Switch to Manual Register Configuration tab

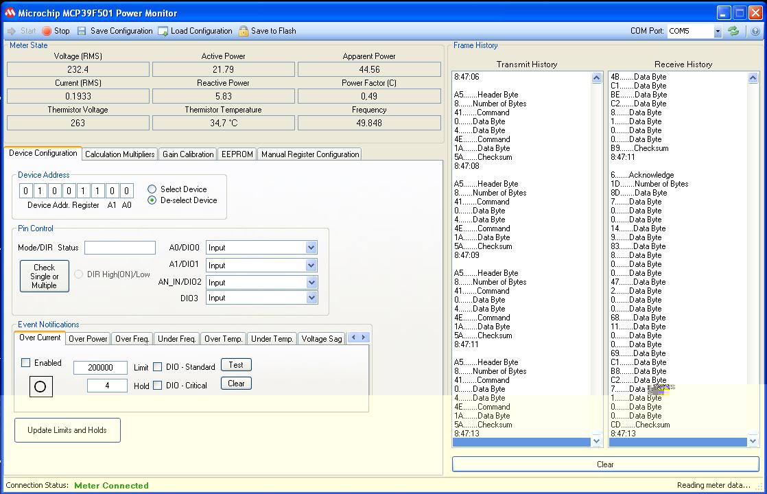tap(310, 154)
